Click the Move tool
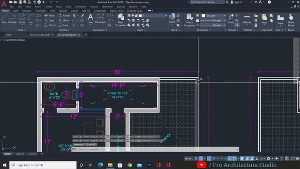This screenshot has width=300, height=169. 49,15
